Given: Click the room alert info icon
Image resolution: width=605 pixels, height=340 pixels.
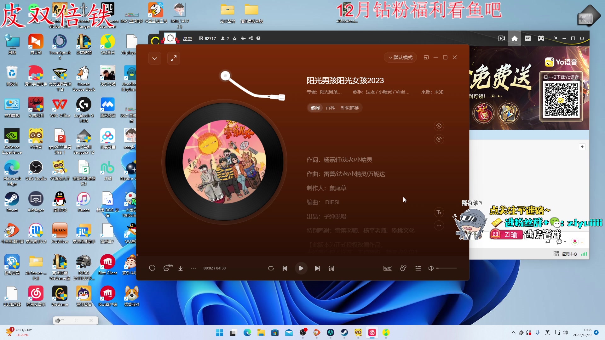Looking at the screenshot, I should [x=258, y=38].
